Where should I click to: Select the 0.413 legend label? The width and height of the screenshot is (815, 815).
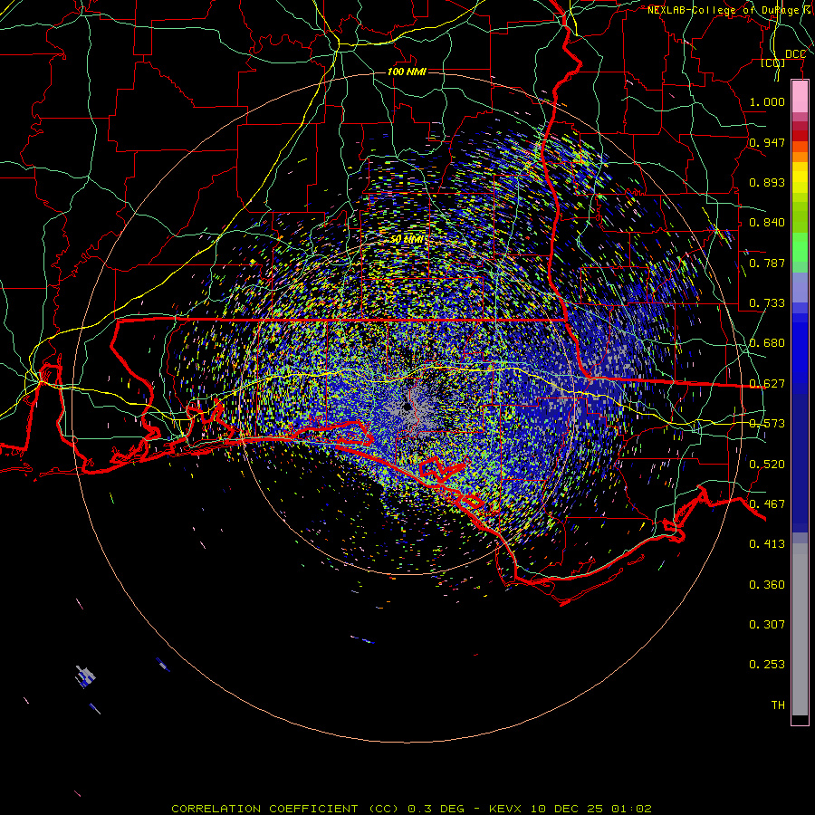tap(767, 544)
